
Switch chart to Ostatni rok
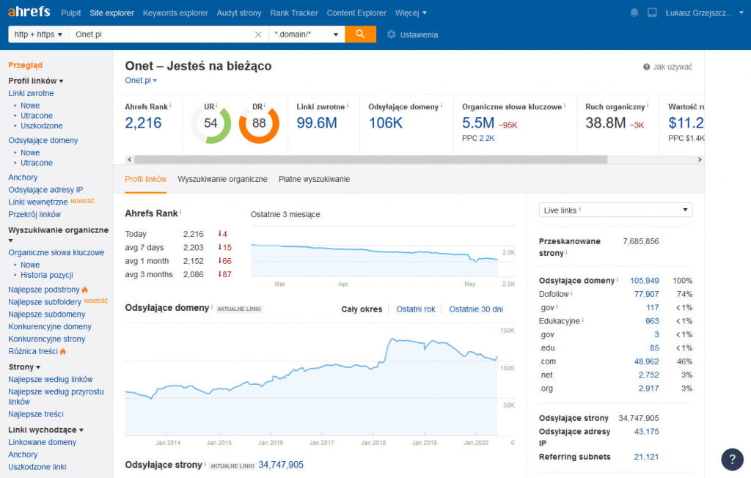(x=416, y=309)
